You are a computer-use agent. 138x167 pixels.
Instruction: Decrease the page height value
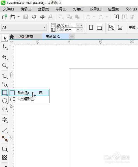pyautogui.click(x=78, y=30)
